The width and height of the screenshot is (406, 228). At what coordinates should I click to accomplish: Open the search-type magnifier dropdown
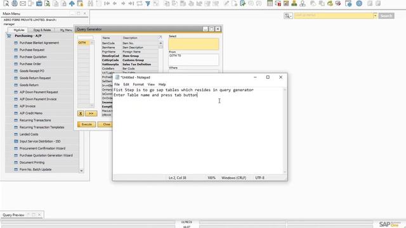point(288,16)
